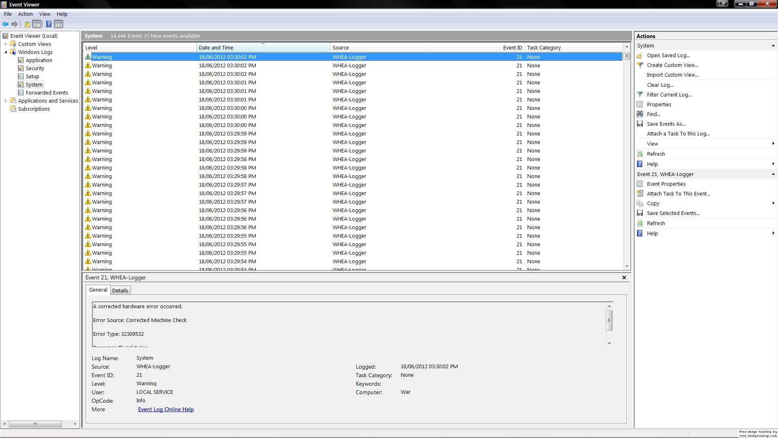Collapse the System actions section
778x438 pixels.
point(773,45)
